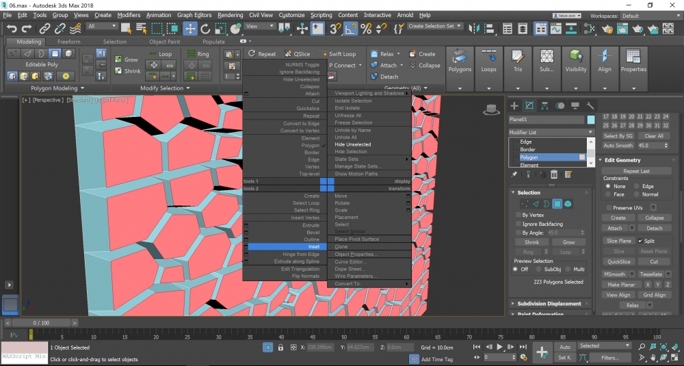Open the Hierarchy panel tab icon

(544, 105)
